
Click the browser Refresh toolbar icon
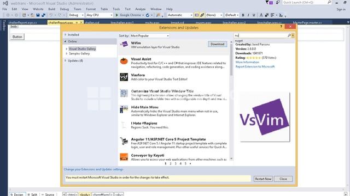(148, 15)
